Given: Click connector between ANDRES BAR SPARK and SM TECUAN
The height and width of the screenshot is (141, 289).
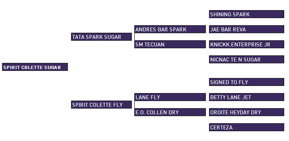Looking at the screenshot, I should pyautogui.click(x=135, y=37).
